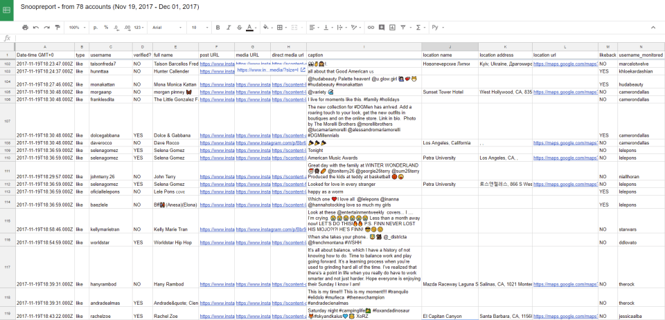
Task: Click the Undo arrow icon
Action: pos(36,28)
